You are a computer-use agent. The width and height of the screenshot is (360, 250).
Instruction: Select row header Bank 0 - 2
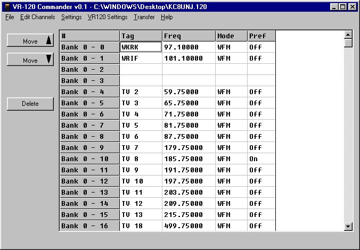[89, 70]
